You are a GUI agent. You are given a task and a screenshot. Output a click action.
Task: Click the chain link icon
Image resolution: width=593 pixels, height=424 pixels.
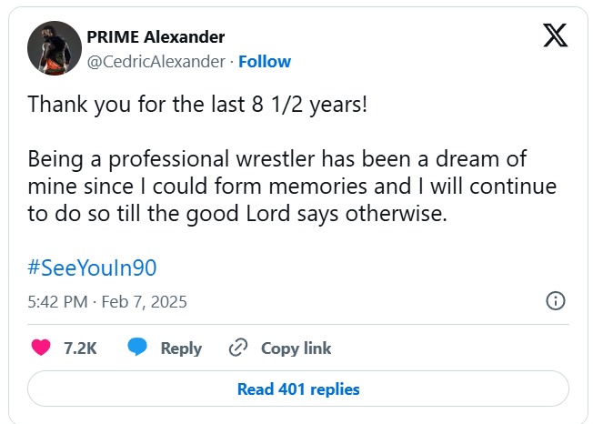239,348
